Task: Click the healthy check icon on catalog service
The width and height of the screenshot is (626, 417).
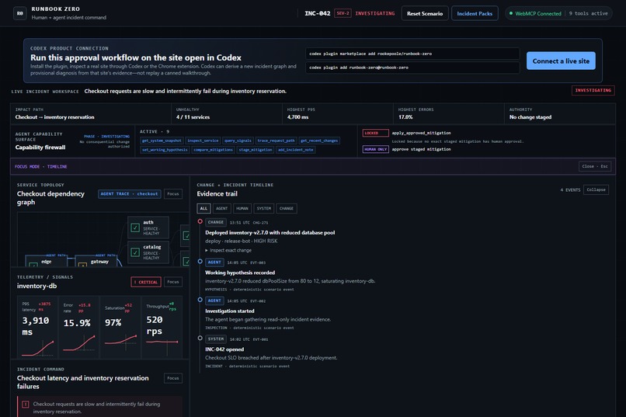Action: [x=135, y=252]
